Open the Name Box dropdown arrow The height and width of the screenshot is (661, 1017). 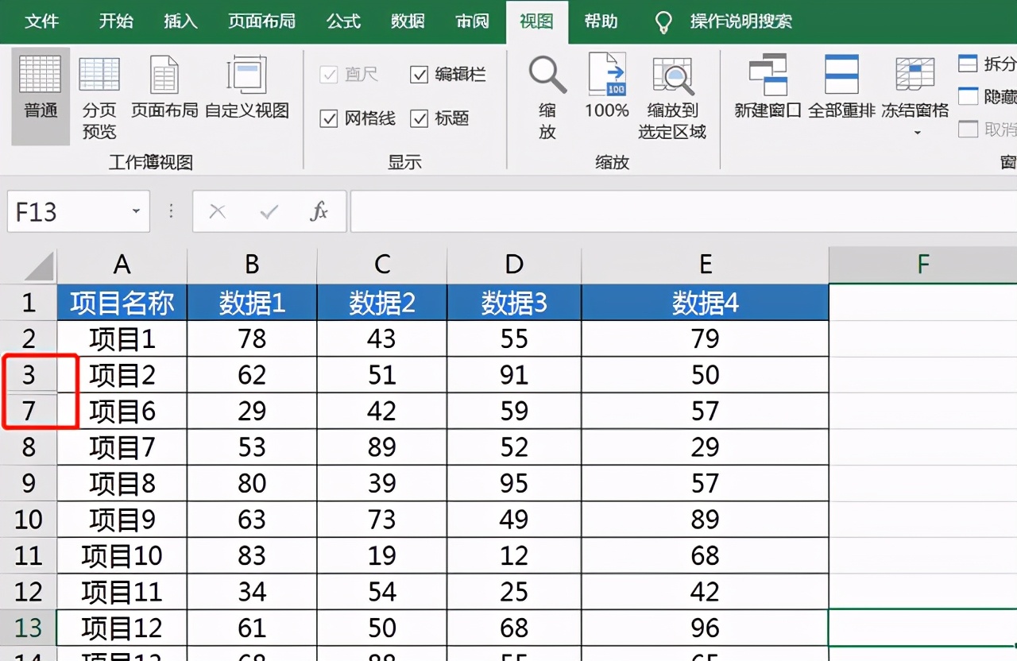(x=133, y=211)
